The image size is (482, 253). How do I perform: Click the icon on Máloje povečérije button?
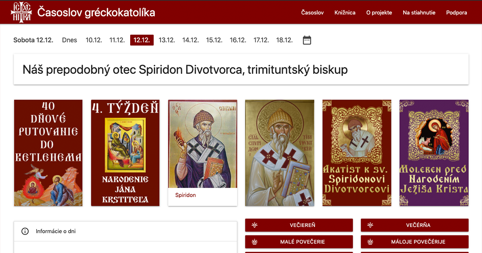pos(370,242)
